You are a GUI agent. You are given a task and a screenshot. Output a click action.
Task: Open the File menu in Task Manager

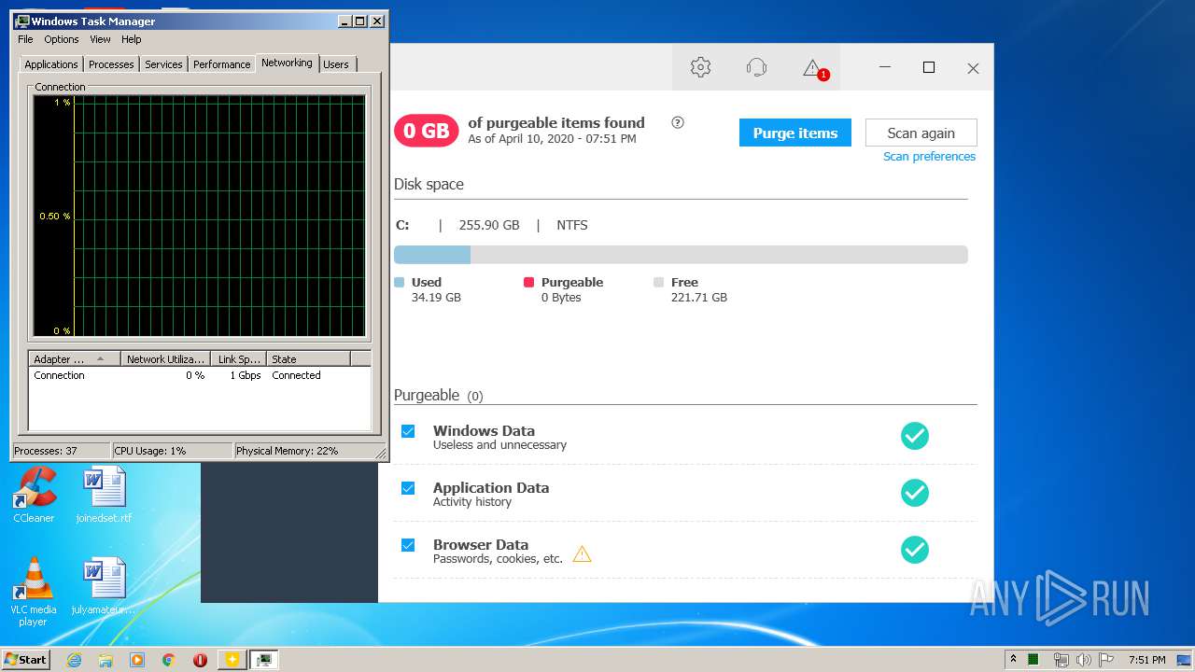[25, 39]
